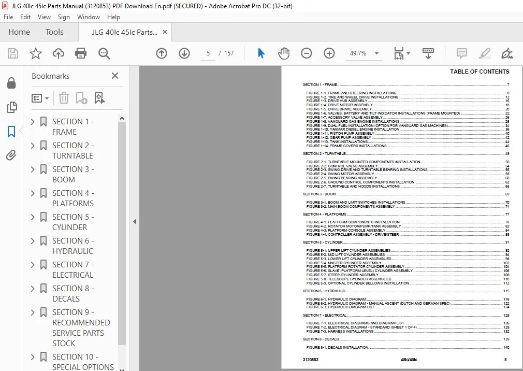Open Attachments paperclip panel
Image resolution: width=523 pixels, height=371 pixels.
click(x=11, y=155)
